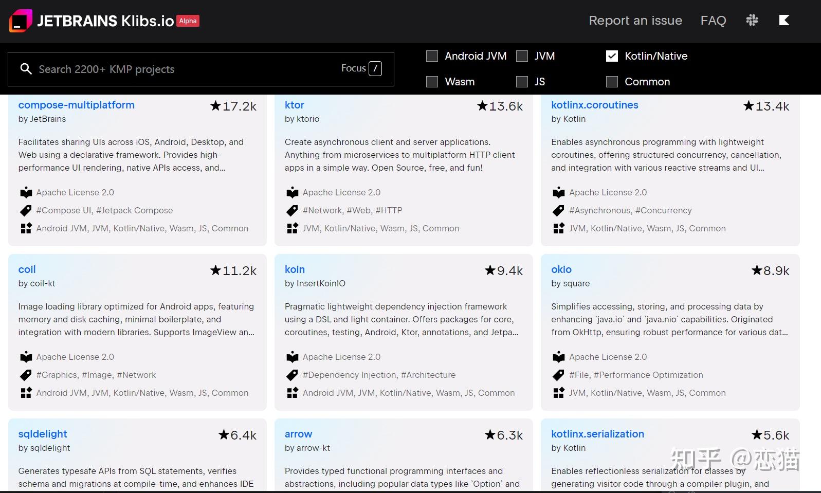Open the Slack community icon
This screenshot has width=821, height=493.
752,21
